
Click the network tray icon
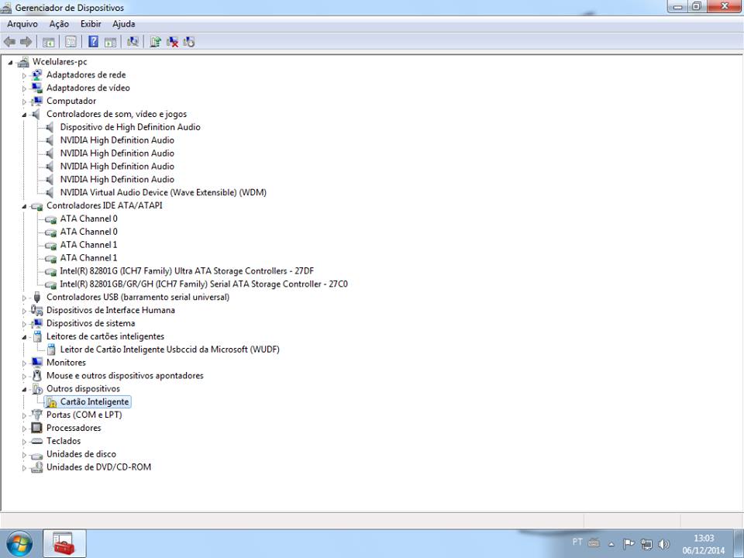(646, 544)
